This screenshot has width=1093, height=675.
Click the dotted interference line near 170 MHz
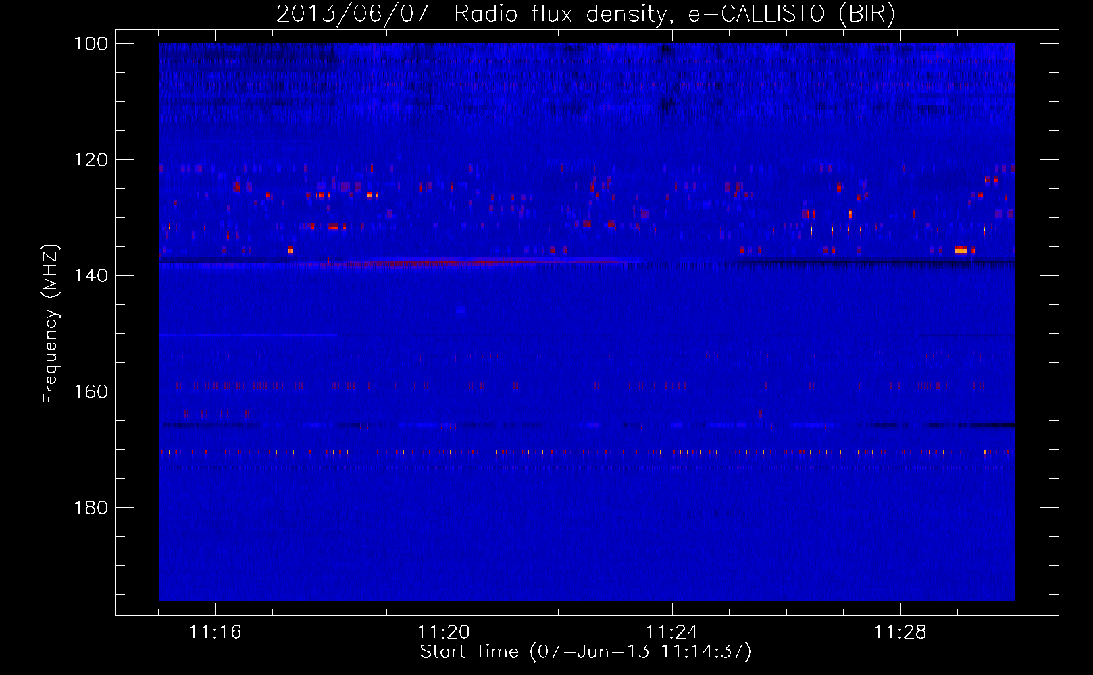[586, 452]
